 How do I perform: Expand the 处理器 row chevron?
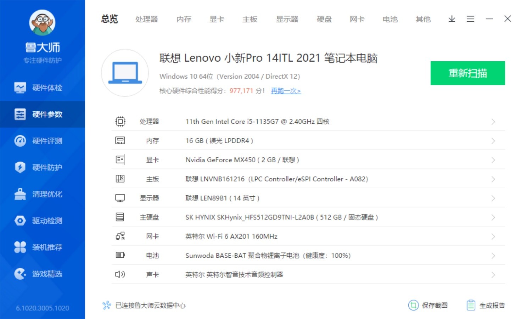coord(493,122)
